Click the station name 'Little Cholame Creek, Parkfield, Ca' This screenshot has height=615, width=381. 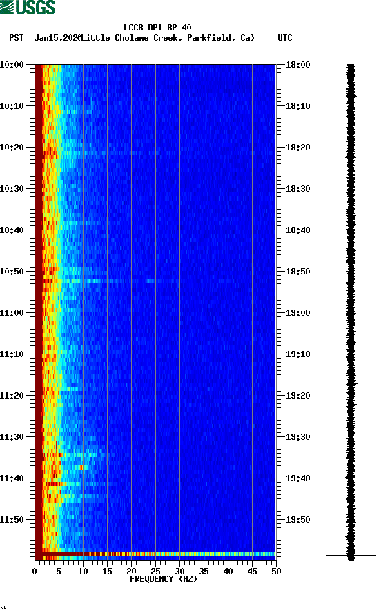167,38
